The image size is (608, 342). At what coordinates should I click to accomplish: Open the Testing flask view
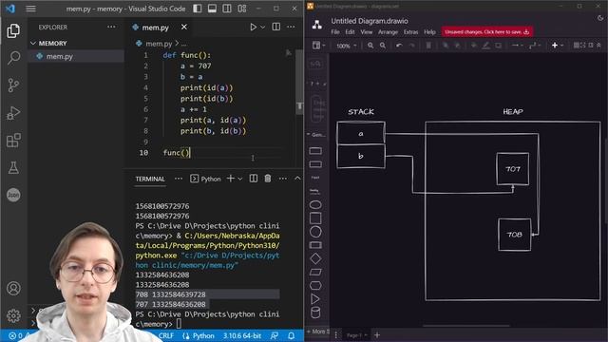[x=13, y=167]
